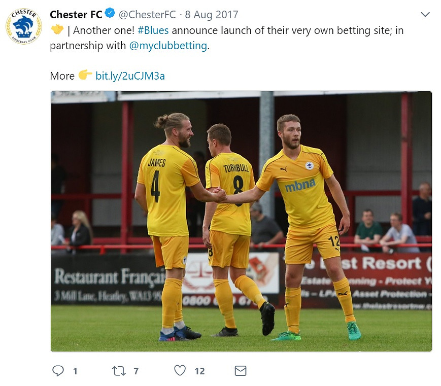Open the Chester FC crest profile picture
The height and width of the screenshot is (386, 441).
(x=24, y=26)
